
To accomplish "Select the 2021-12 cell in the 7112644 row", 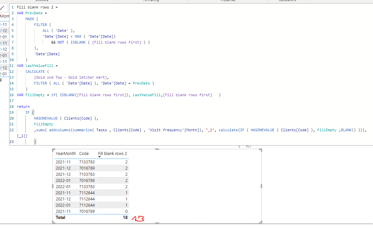I will [x=63, y=199].
